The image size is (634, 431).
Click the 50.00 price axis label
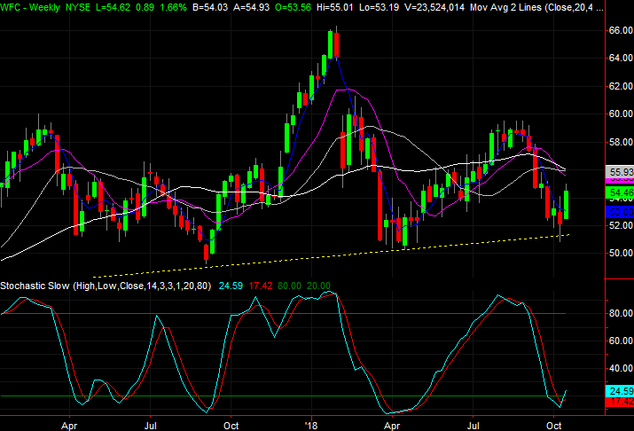tap(618, 254)
